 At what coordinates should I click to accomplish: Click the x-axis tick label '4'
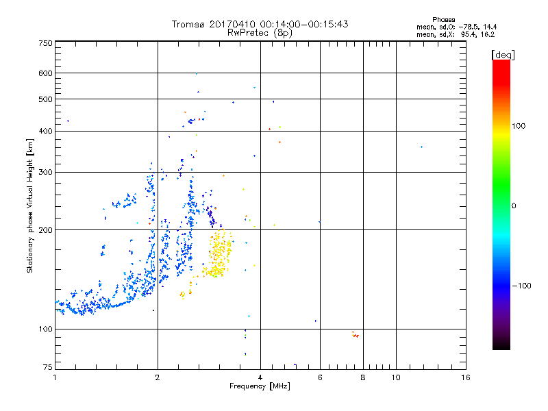pos(260,377)
